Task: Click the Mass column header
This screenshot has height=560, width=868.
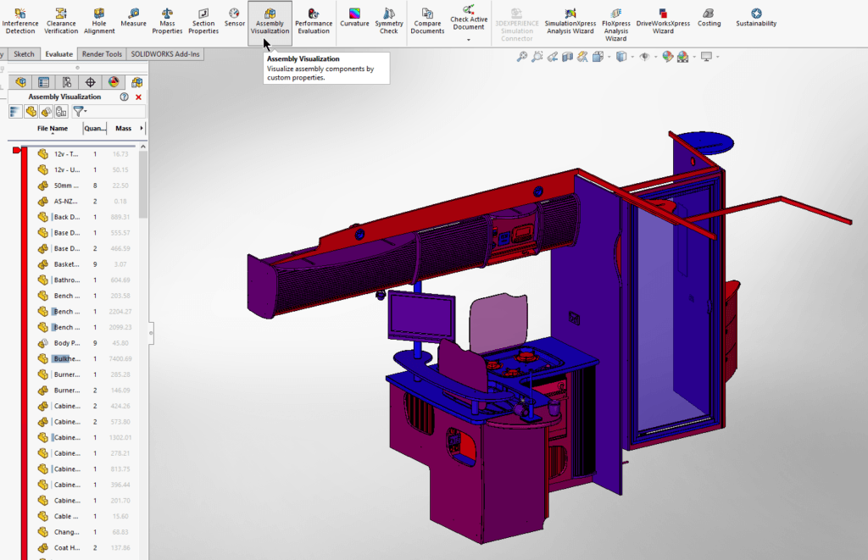Action: 123,128
